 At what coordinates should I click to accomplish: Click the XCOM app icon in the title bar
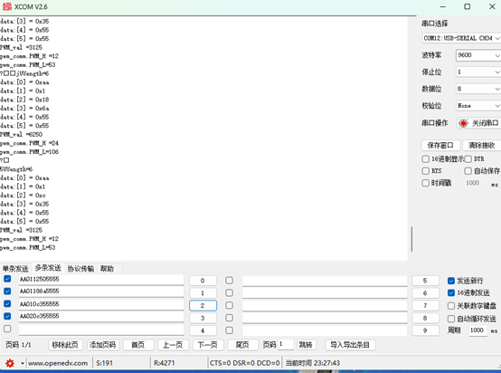7,6
